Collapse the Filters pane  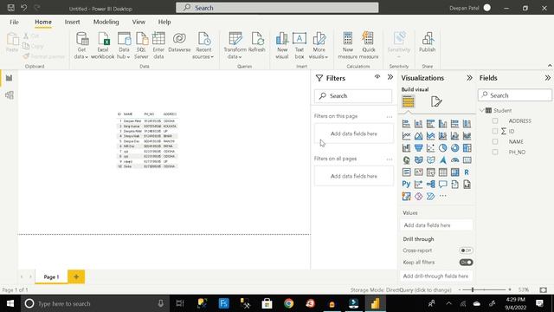click(x=390, y=77)
